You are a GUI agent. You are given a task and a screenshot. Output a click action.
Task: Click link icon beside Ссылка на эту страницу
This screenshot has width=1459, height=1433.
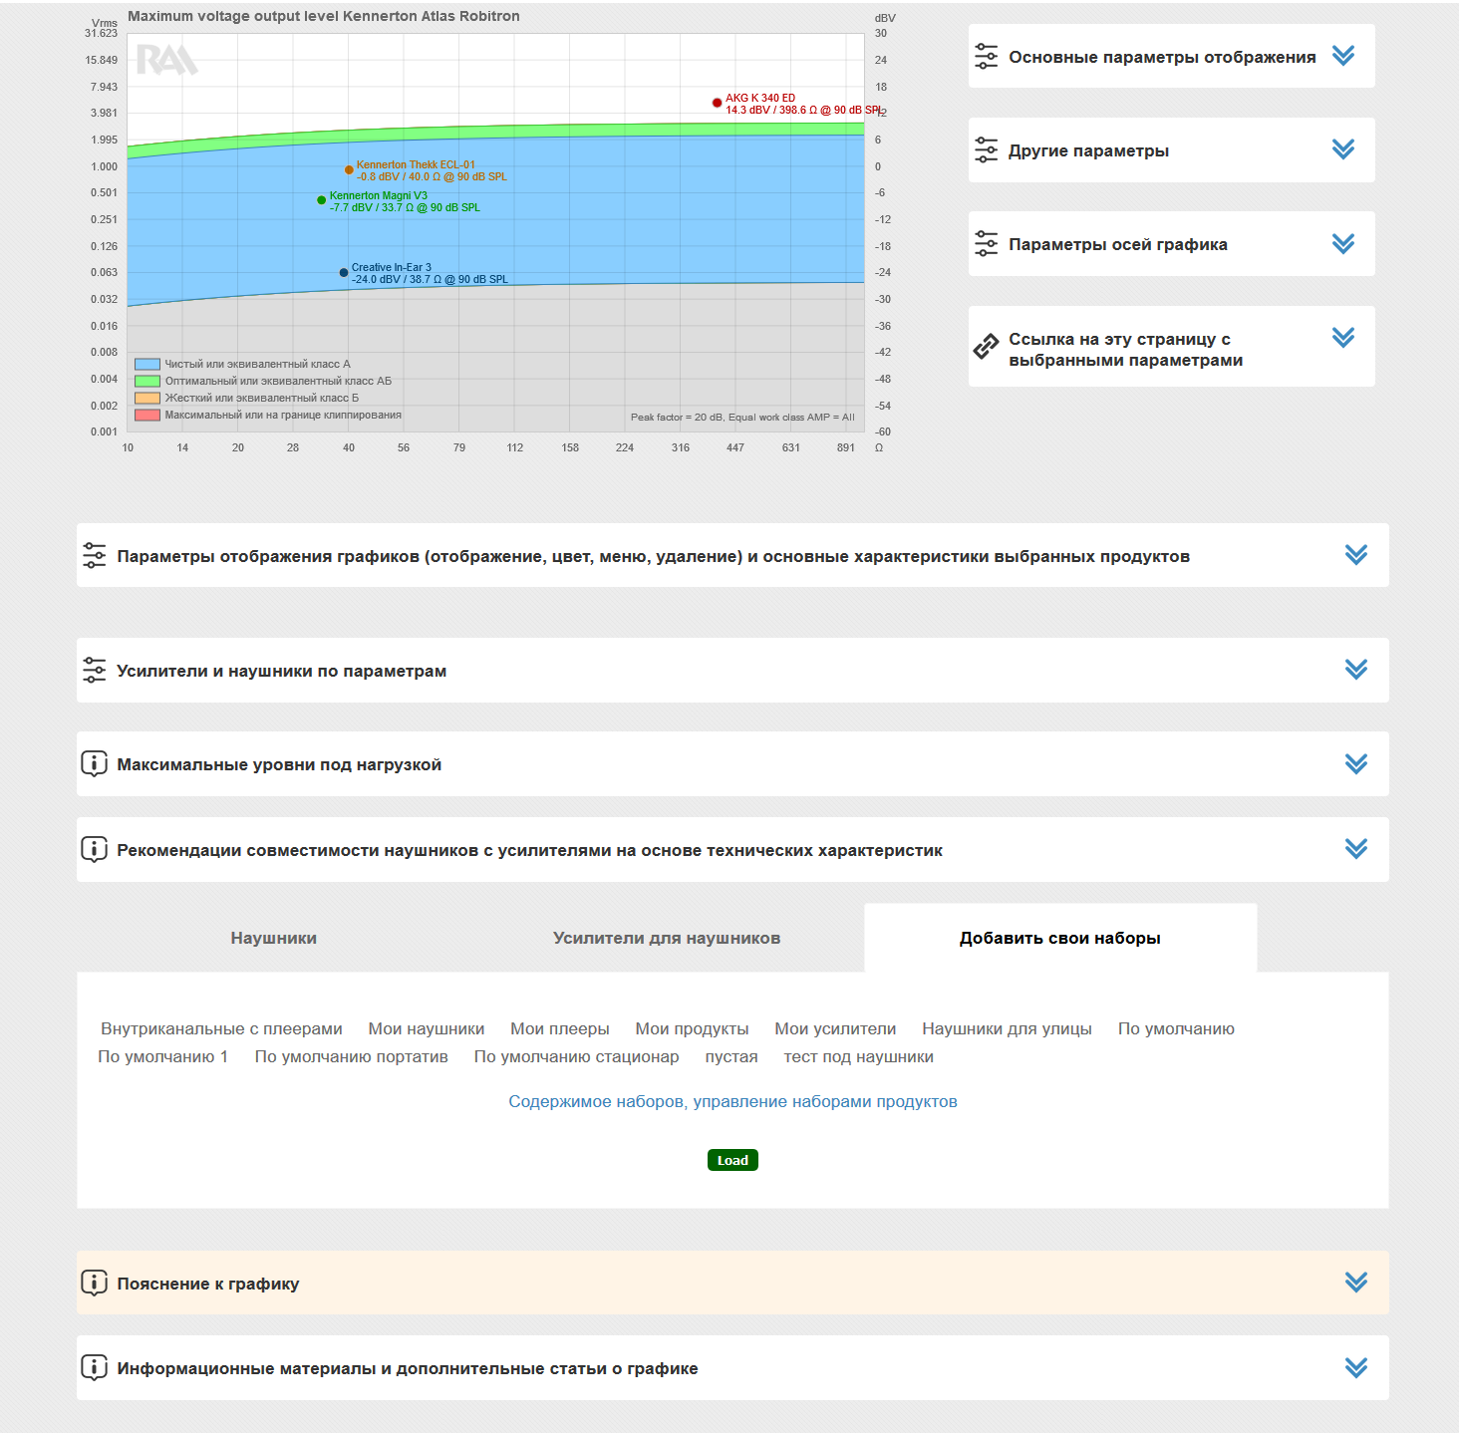986,346
